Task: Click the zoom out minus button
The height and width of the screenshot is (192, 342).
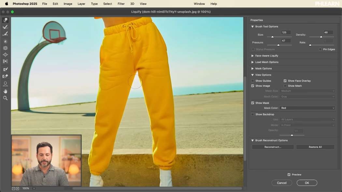Action: pyautogui.click(x=14, y=188)
